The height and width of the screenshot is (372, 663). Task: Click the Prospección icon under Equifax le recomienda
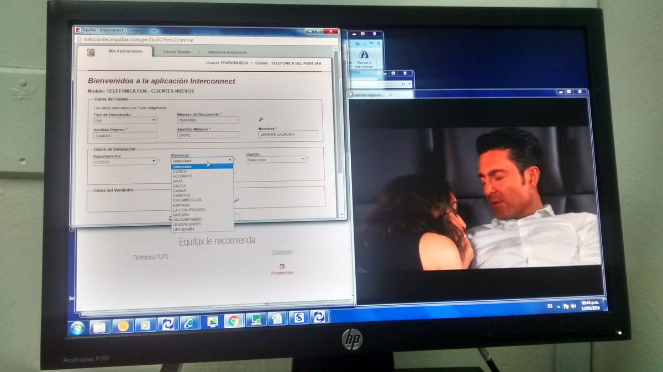click(x=282, y=265)
